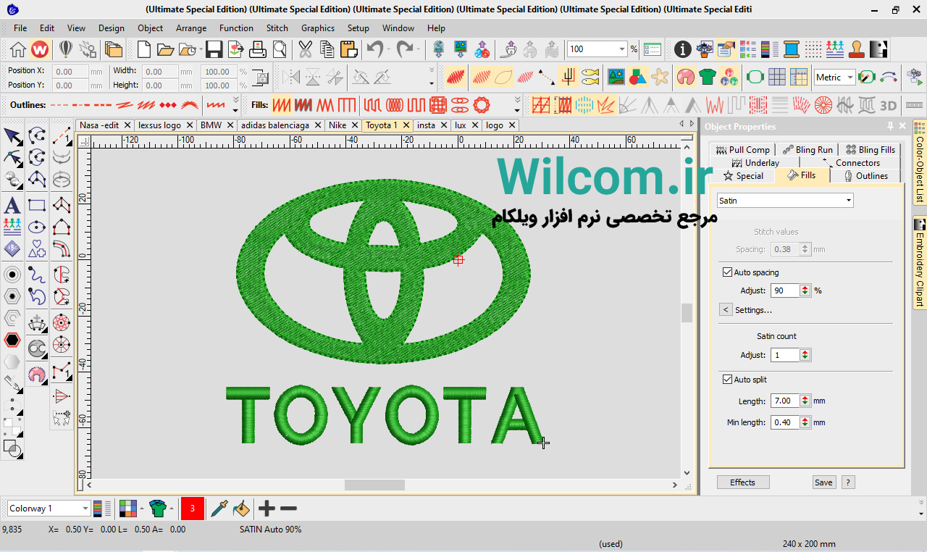Switch to the BMW design tab
Image resolution: width=927 pixels, height=552 pixels.
click(x=211, y=125)
